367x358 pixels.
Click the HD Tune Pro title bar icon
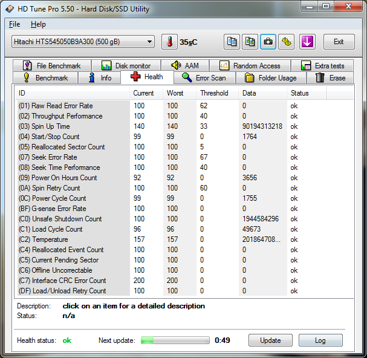click(10, 9)
